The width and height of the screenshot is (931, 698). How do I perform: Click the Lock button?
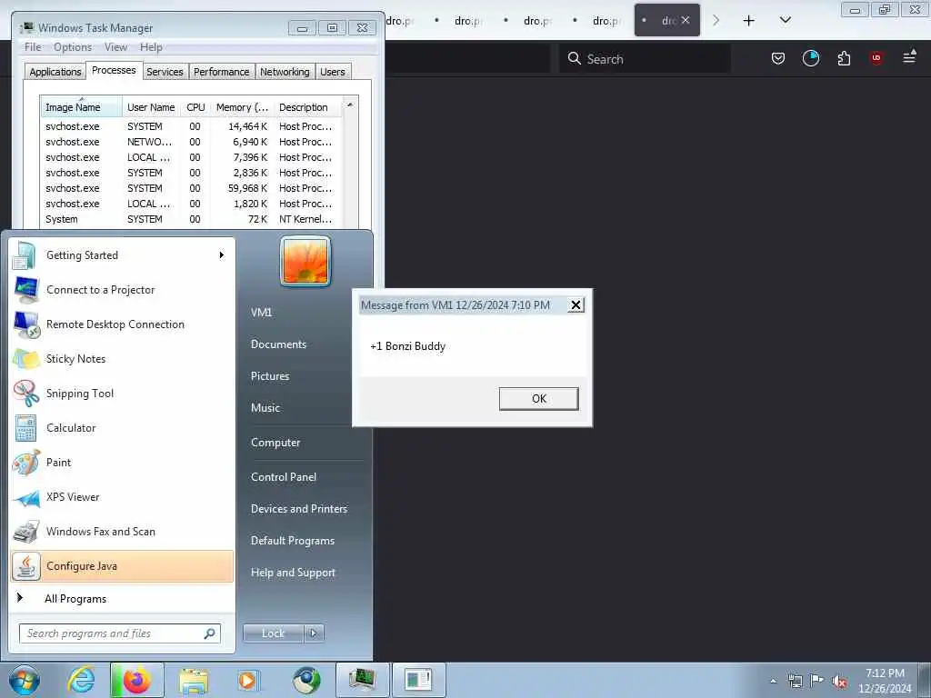273,633
